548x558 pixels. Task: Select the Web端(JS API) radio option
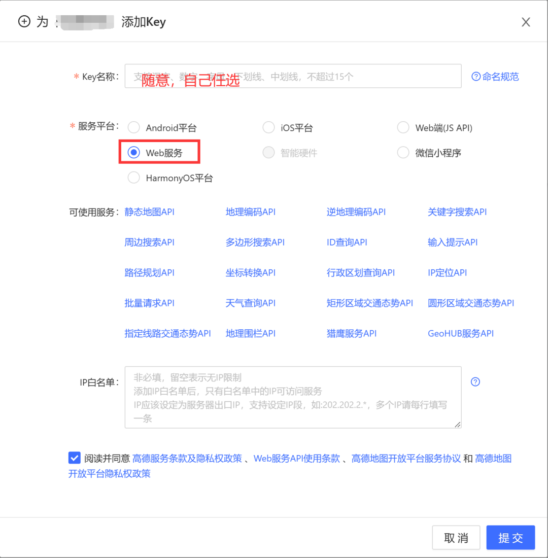403,127
